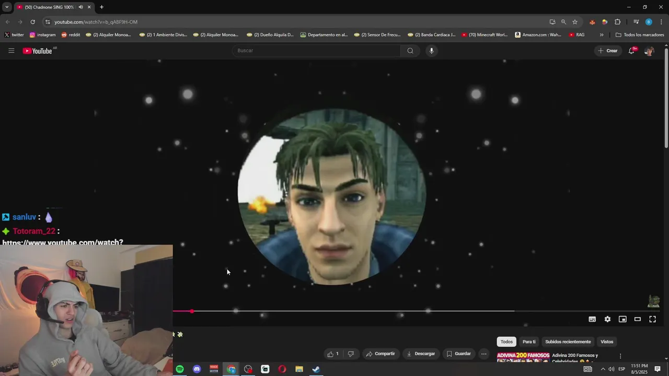Mute the tab using the tab speaker icon

click(x=80, y=7)
